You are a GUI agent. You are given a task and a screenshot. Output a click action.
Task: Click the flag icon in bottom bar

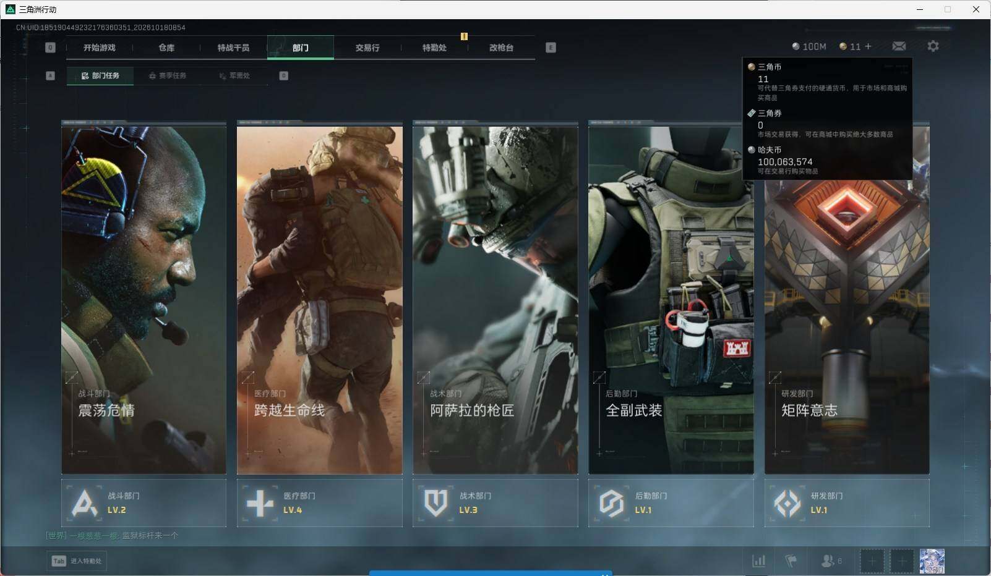tap(791, 561)
